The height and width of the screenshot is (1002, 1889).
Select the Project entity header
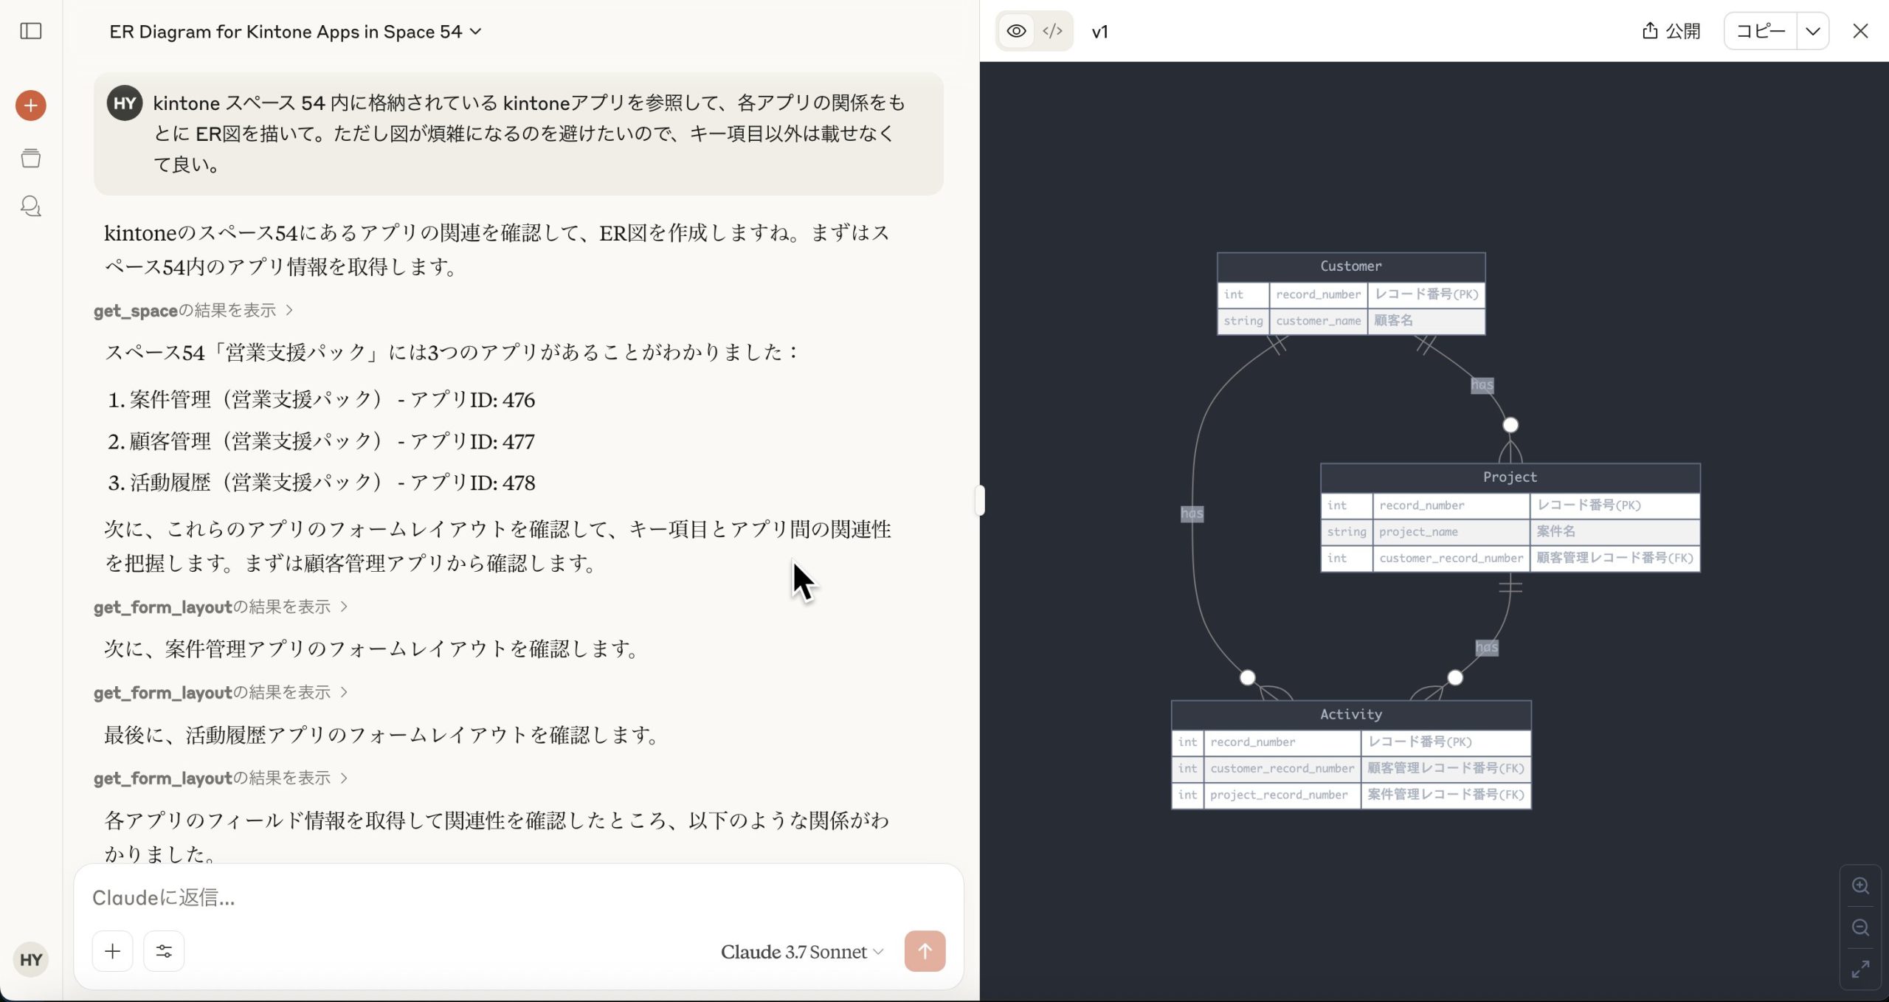coord(1510,477)
